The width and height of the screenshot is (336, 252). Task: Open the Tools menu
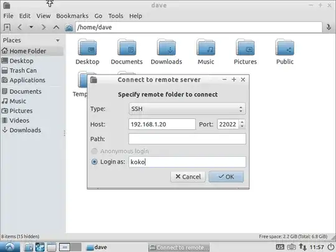pos(116,16)
